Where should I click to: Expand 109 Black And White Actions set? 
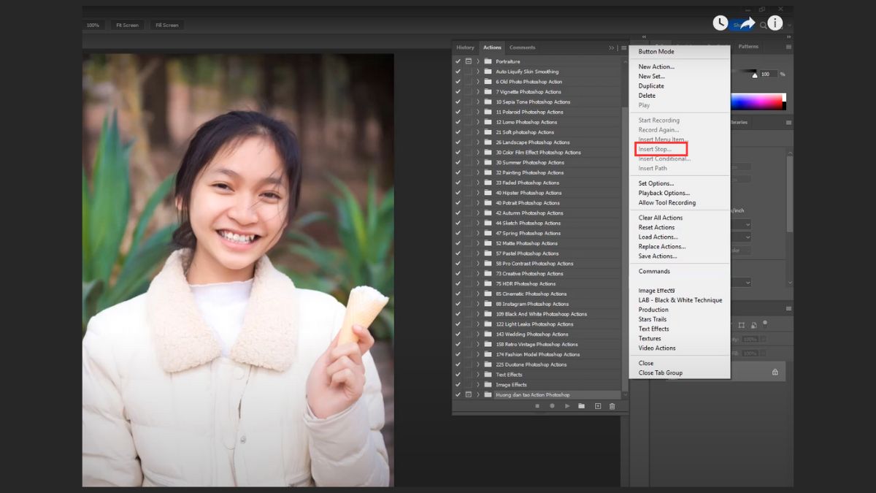[x=478, y=314]
